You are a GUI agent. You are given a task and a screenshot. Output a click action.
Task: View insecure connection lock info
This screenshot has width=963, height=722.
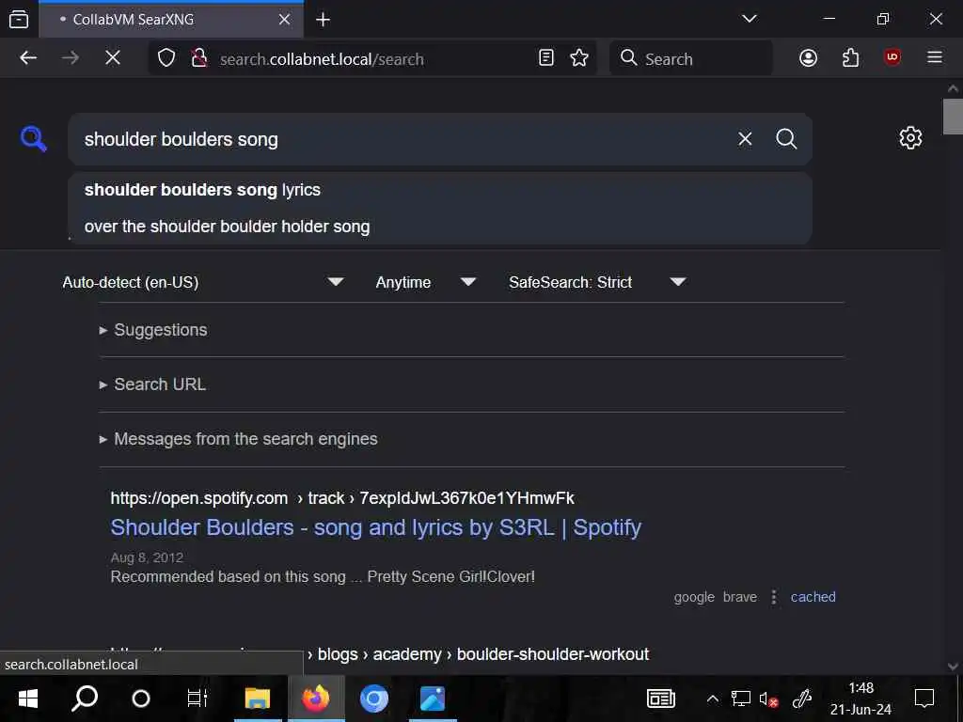199,58
